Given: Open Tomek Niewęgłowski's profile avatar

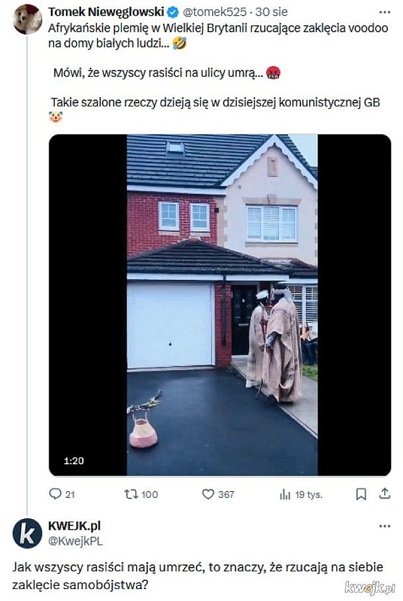Looking at the screenshot, I should click(27, 19).
